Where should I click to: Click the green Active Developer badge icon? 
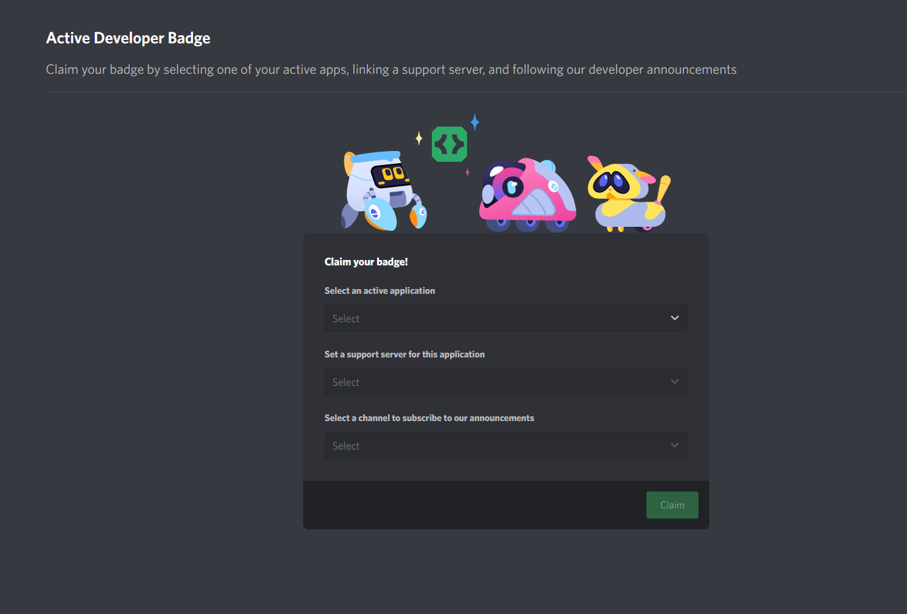(x=449, y=144)
